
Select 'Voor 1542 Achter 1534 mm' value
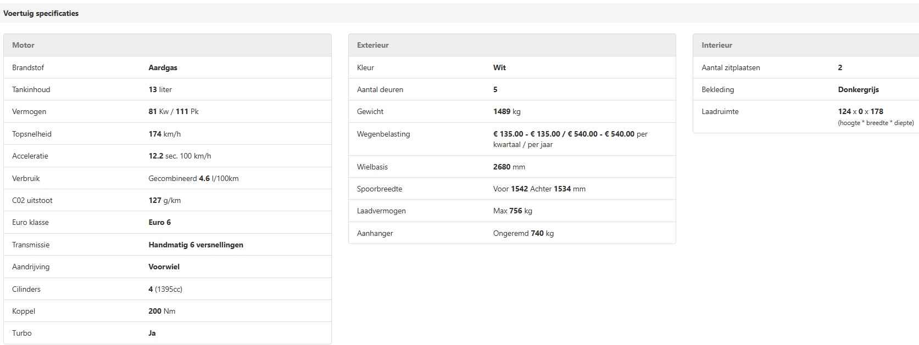(539, 189)
